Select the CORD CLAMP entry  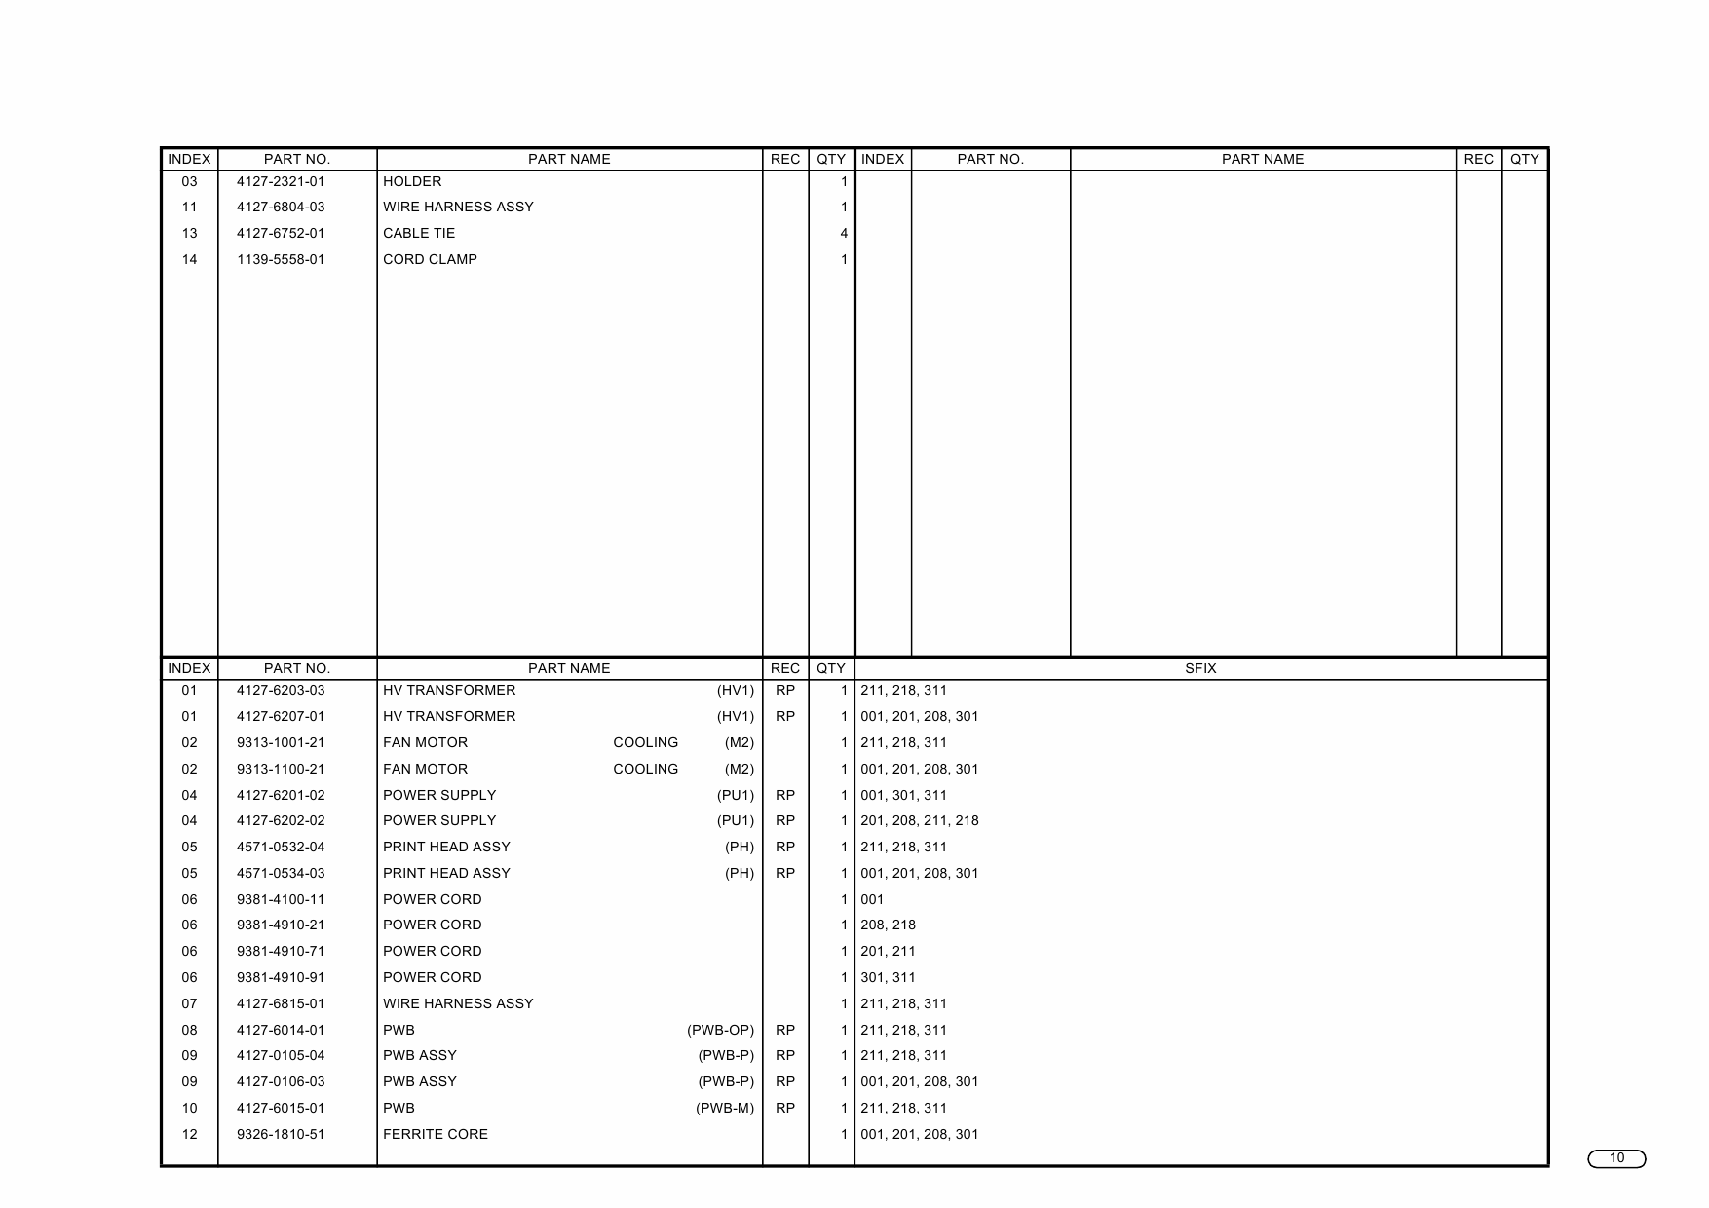[430, 259]
